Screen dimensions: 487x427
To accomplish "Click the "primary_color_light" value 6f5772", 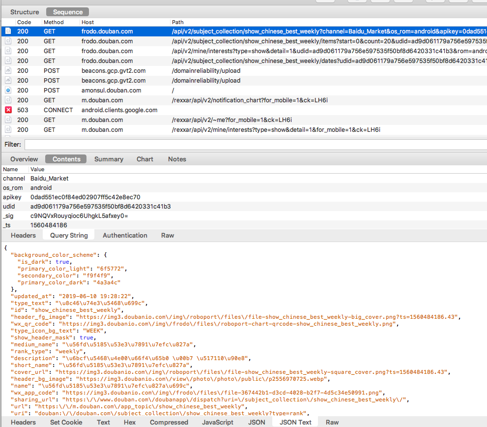I will (x=110, y=269).
